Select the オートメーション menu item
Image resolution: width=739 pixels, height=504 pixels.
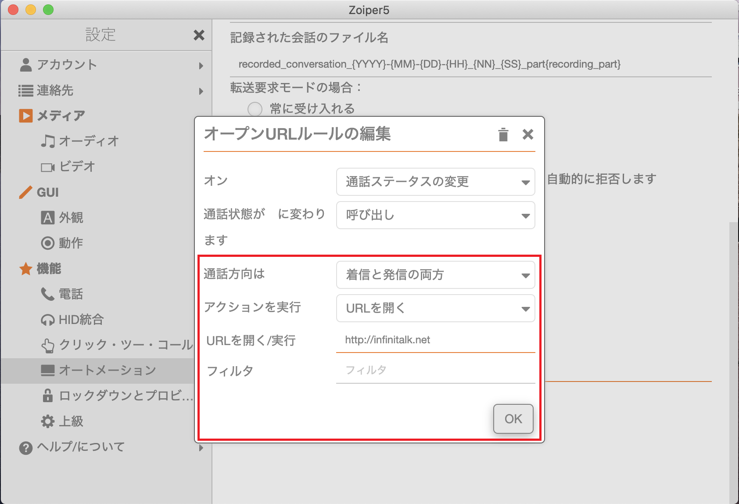98,370
